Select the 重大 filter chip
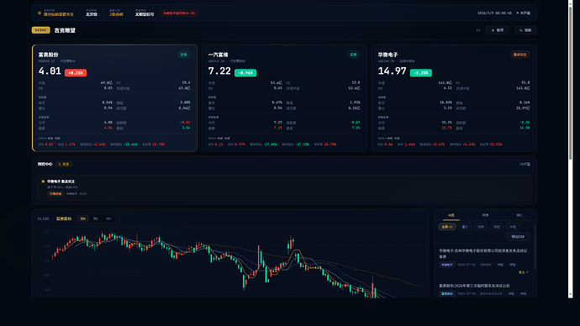The image size is (580, 326). point(465,227)
